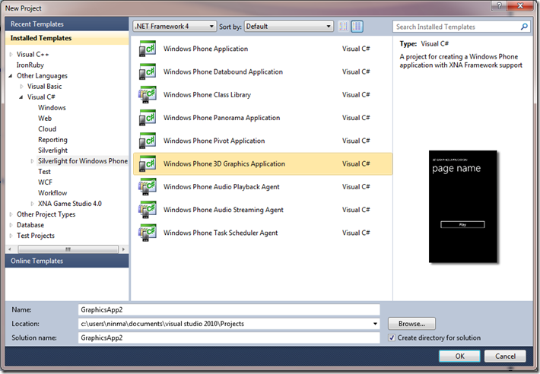Select the Cloud tree item
The height and width of the screenshot is (374, 540).
pos(47,129)
